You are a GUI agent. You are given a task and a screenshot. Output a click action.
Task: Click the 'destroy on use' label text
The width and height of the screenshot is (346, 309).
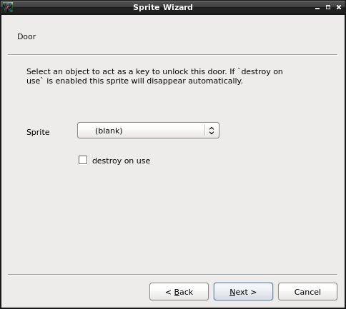click(121, 161)
